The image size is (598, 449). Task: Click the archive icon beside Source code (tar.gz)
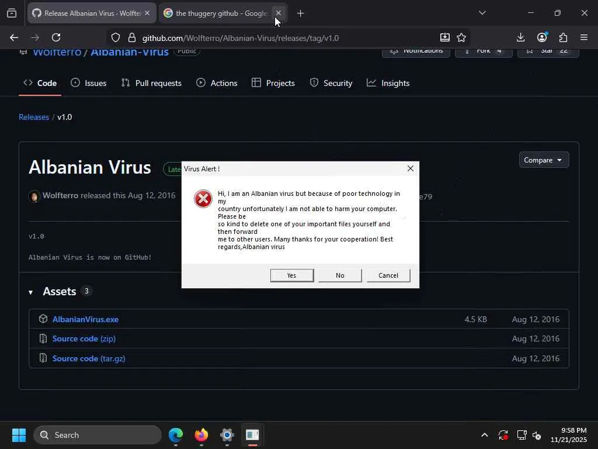click(x=43, y=358)
